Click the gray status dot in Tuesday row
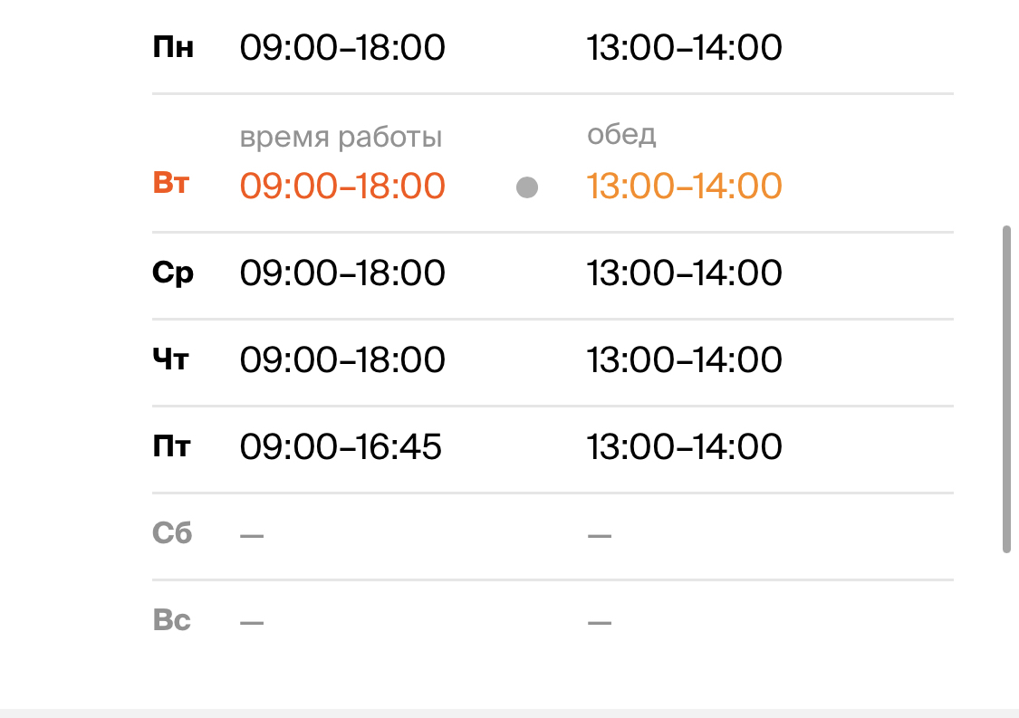 [x=527, y=187]
